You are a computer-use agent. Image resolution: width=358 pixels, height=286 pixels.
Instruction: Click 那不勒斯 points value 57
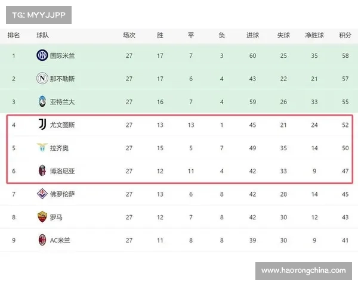(345, 79)
